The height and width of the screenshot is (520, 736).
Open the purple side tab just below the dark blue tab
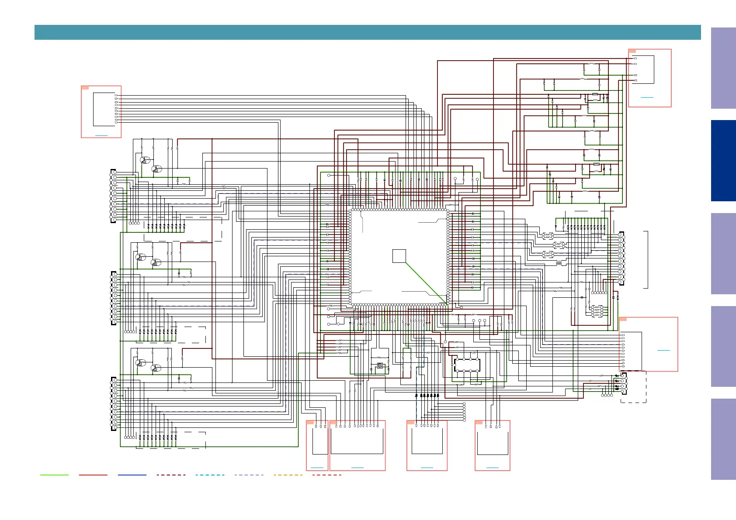click(x=723, y=254)
